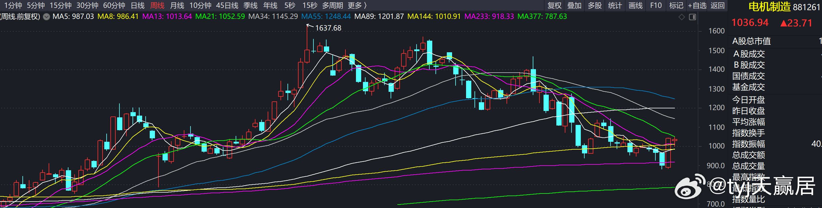Click the 周线.前复权 chart label

pos(20,16)
